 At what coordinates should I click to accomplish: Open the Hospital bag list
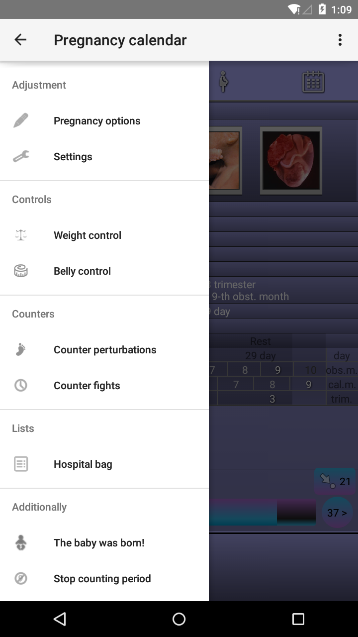click(x=104, y=464)
